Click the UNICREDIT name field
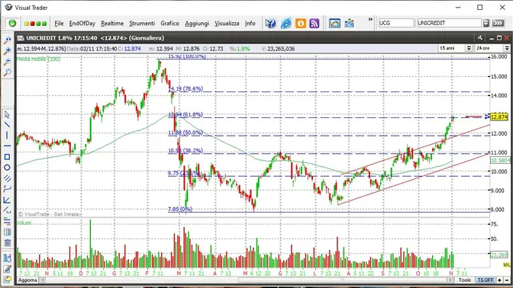Viewport: 513px width, 288px height. tap(449, 23)
